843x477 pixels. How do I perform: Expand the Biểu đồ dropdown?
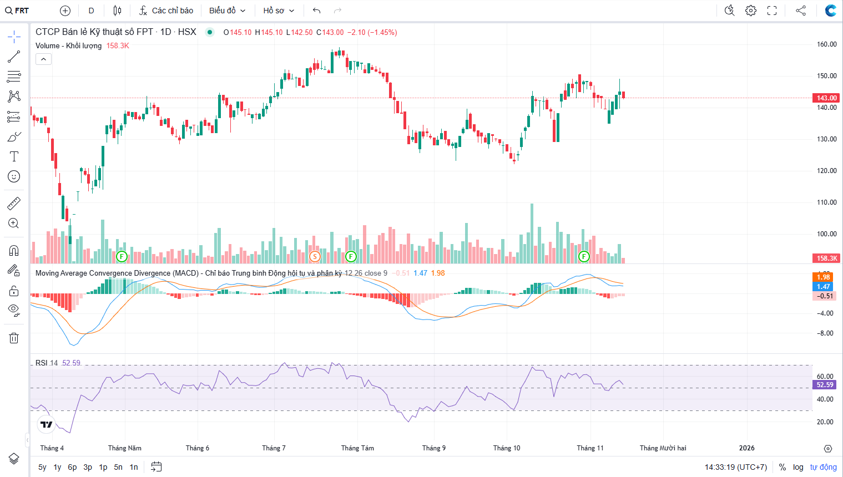[x=227, y=11]
